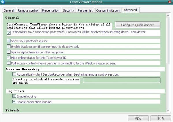Select the Presentation tab
Image resolution: width=173 pixels, height=122 pixels.
(51, 10)
